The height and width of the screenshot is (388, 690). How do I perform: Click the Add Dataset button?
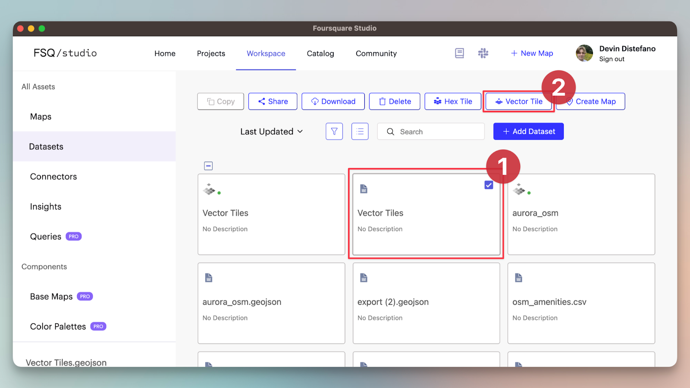(528, 131)
